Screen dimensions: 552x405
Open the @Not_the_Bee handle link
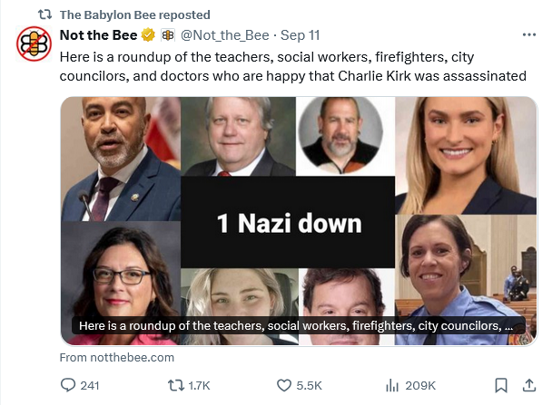tap(227, 35)
